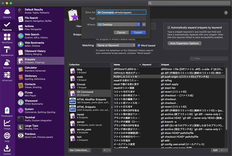Click the Cancel button in save dialog
Screen dimensions: 232x156
(x=121, y=33)
